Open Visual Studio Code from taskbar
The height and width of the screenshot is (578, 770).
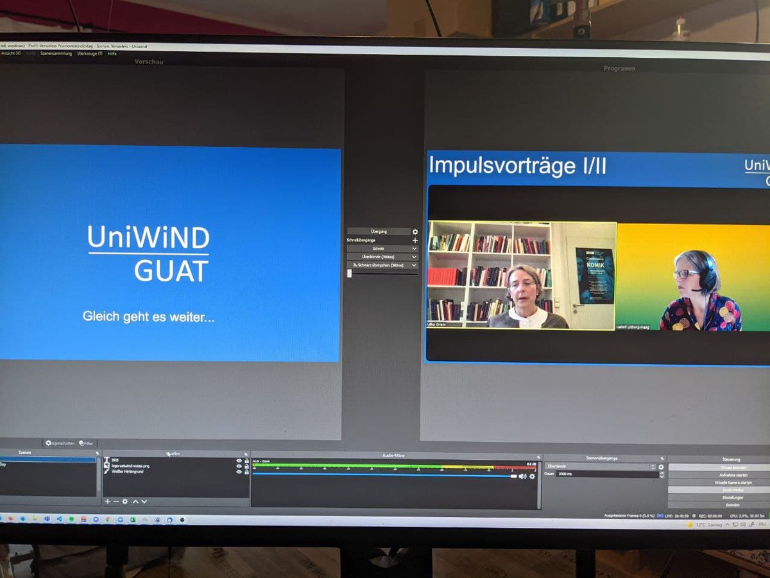click(60, 519)
